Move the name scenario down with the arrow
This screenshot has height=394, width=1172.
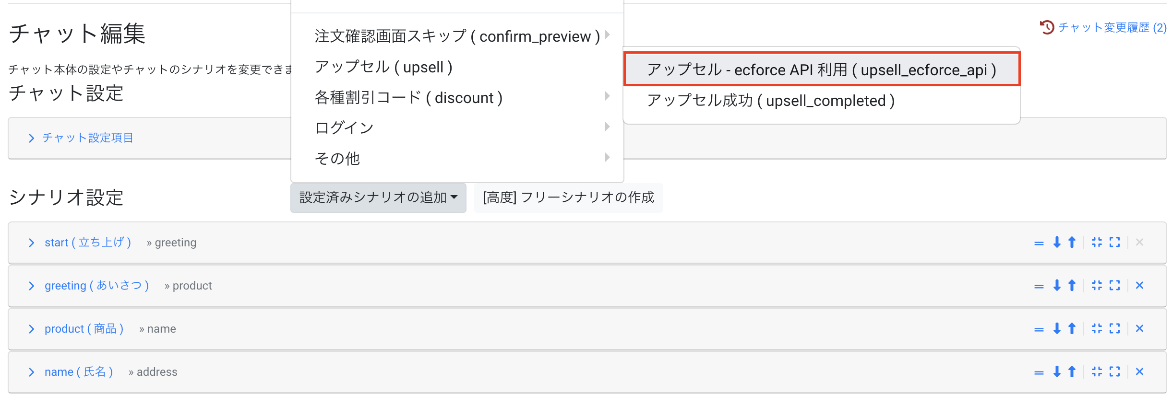point(1056,372)
